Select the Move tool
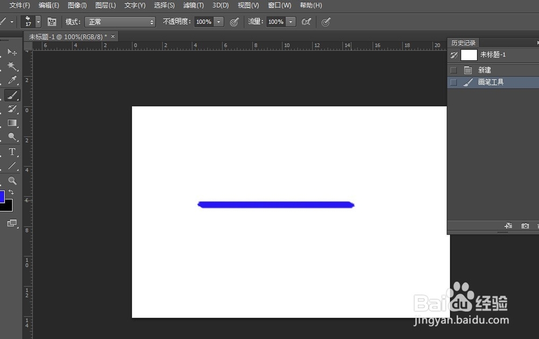Screen dimensions: 539x339 coord(12,52)
